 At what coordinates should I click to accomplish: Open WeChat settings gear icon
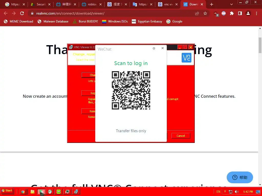point(154,48)
